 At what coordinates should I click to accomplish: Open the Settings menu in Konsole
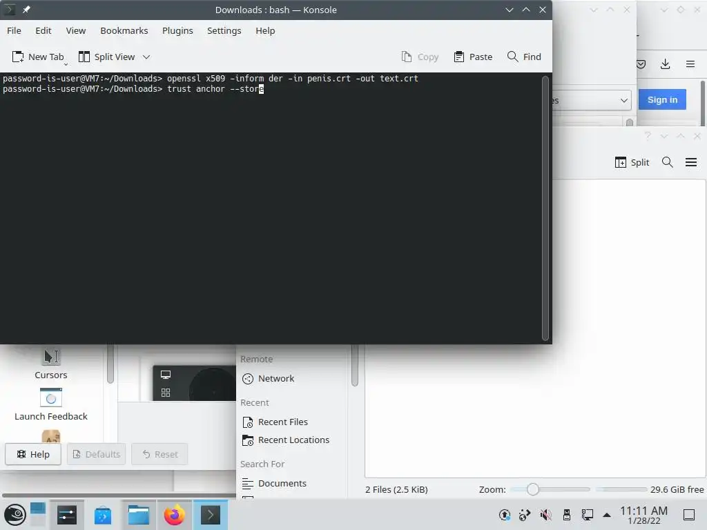tap(224, 30)
